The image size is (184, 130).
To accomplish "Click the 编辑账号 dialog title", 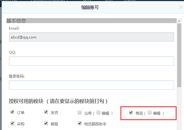I will point(90,7).
